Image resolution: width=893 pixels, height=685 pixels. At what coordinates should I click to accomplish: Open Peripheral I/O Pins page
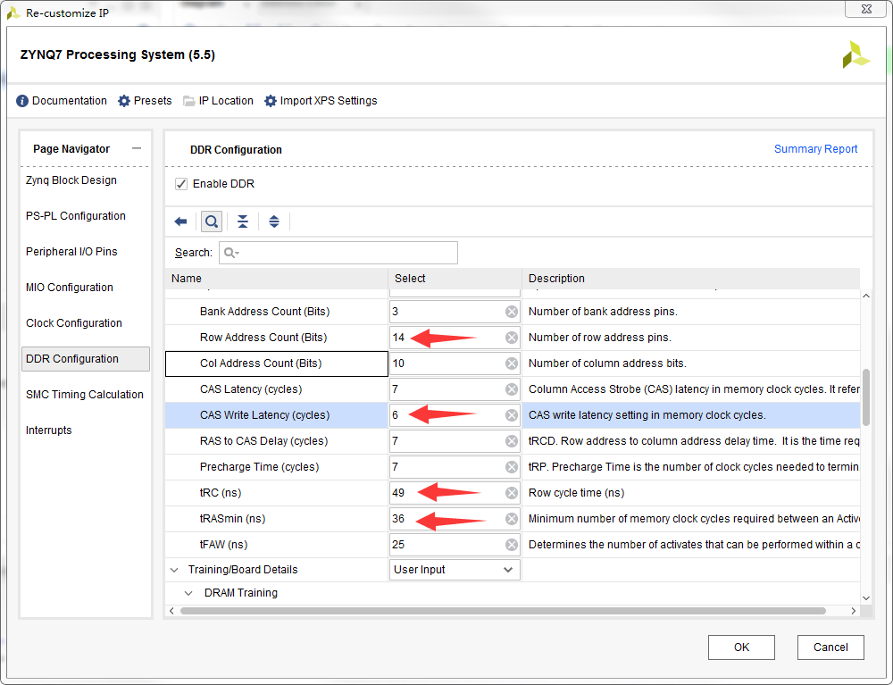point(71,252)
